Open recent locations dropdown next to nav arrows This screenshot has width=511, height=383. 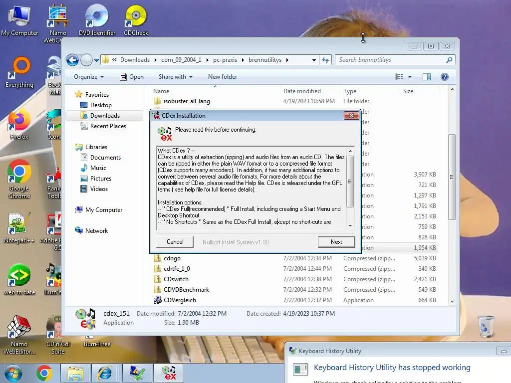coord(96,60)
